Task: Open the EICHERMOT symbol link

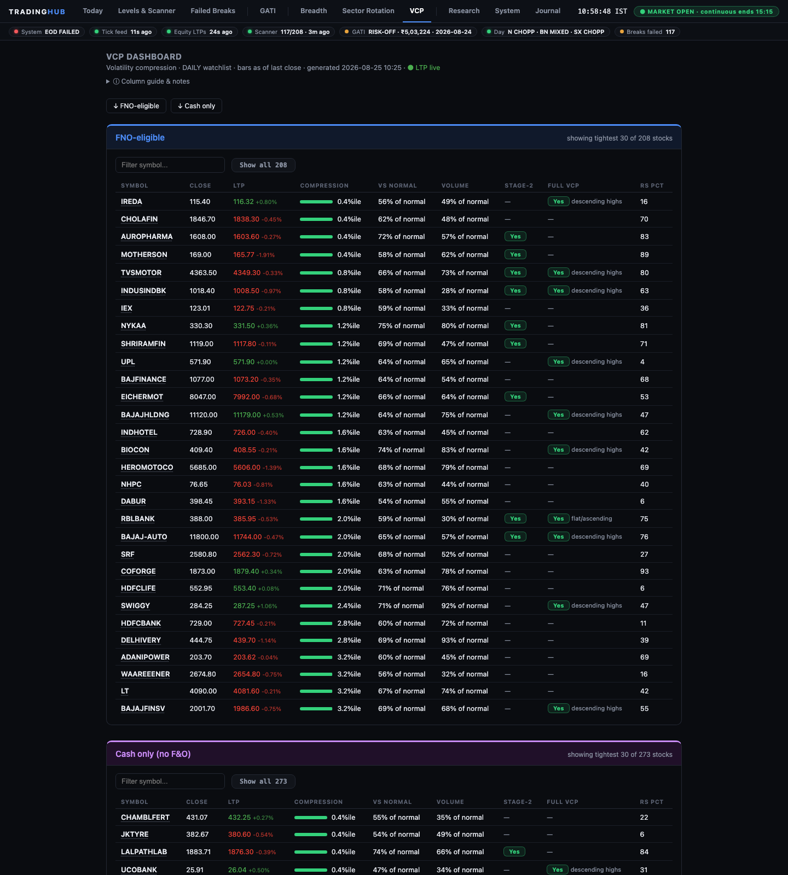Action: point(142,397)
